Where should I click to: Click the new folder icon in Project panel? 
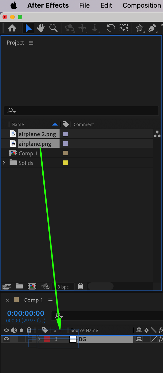tap(19, 286)
